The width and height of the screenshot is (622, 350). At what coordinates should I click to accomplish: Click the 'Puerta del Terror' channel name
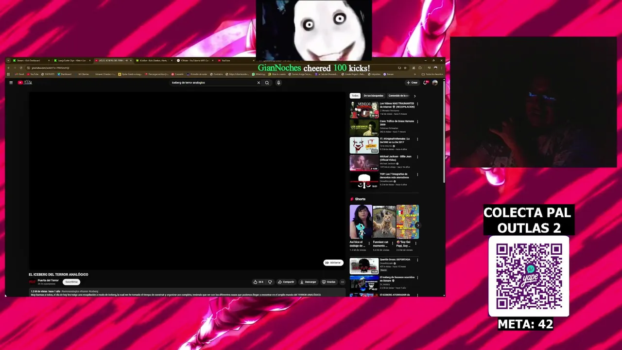point(48,280)
